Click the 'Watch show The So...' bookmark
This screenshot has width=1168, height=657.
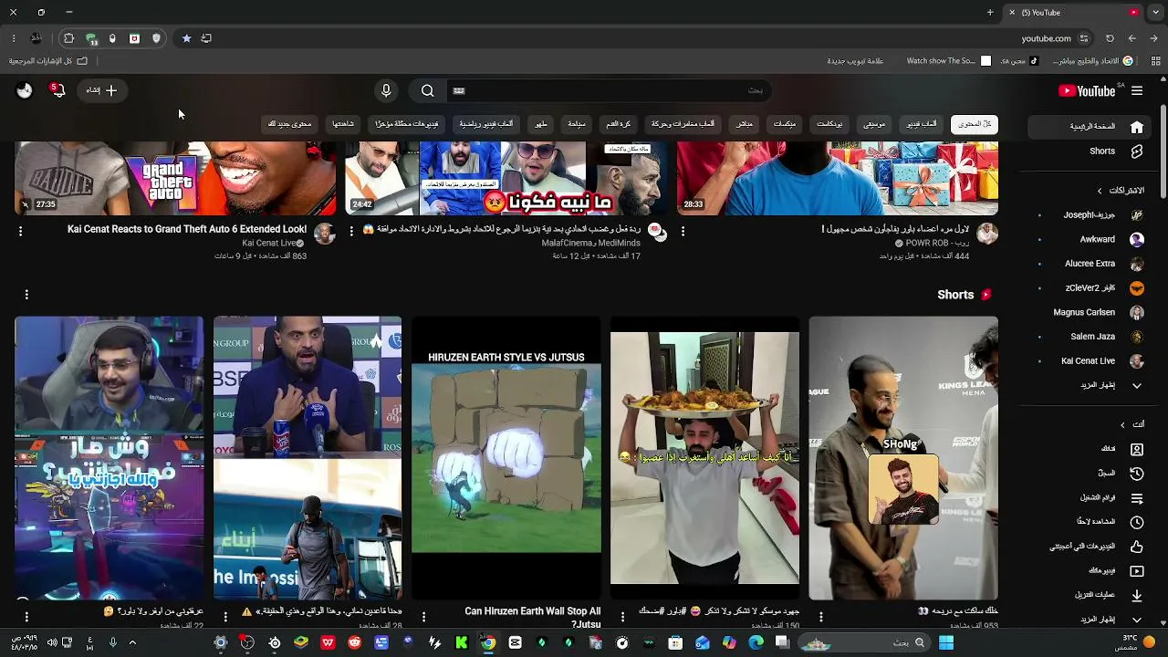click(948, 61)
